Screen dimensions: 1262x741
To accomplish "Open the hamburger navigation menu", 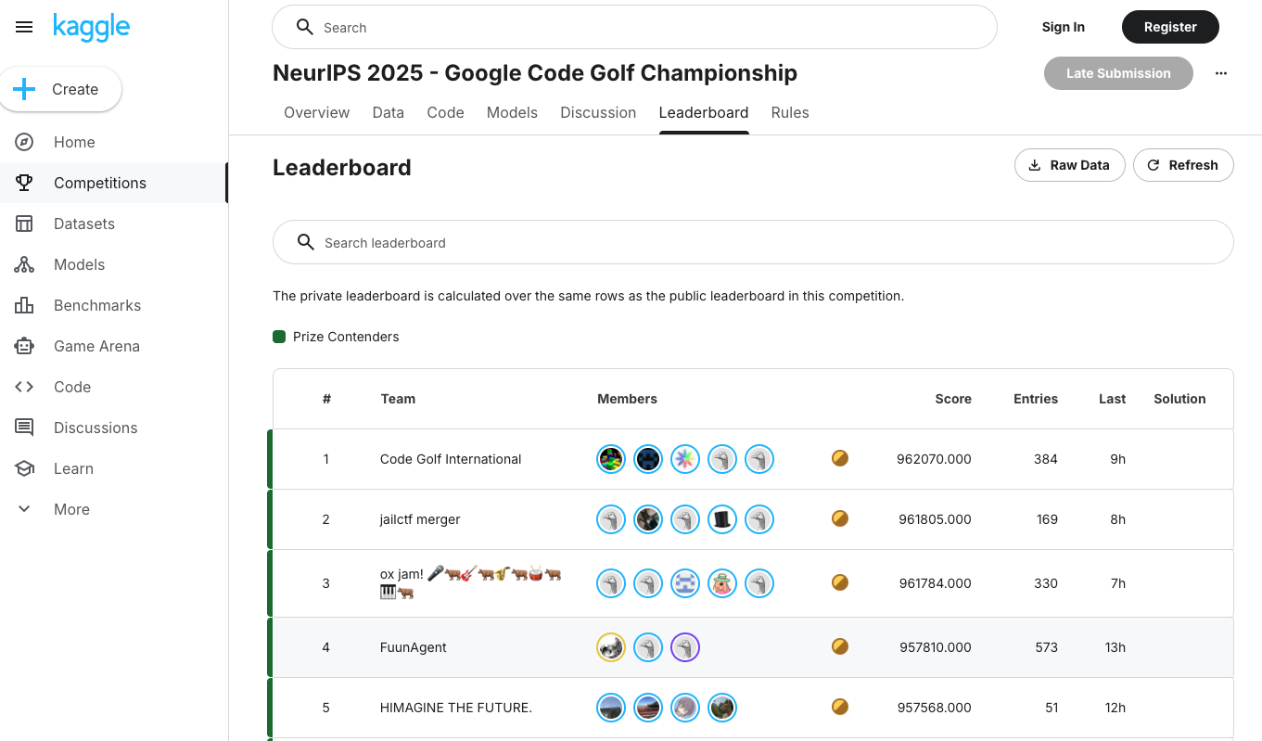I will [x=24, y=27].
